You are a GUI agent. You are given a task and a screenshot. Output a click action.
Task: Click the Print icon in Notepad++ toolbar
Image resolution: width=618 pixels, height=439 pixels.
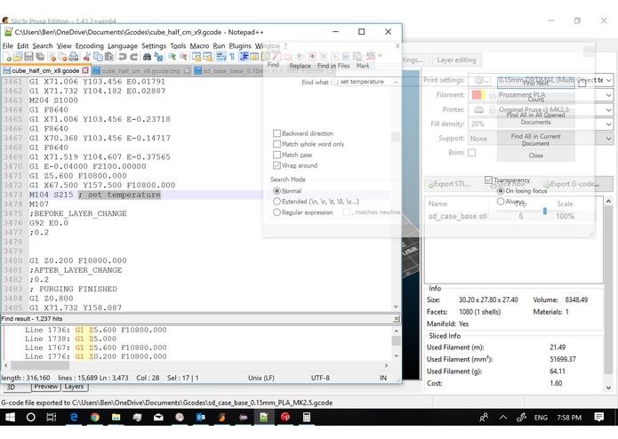[x=73, y=56]
